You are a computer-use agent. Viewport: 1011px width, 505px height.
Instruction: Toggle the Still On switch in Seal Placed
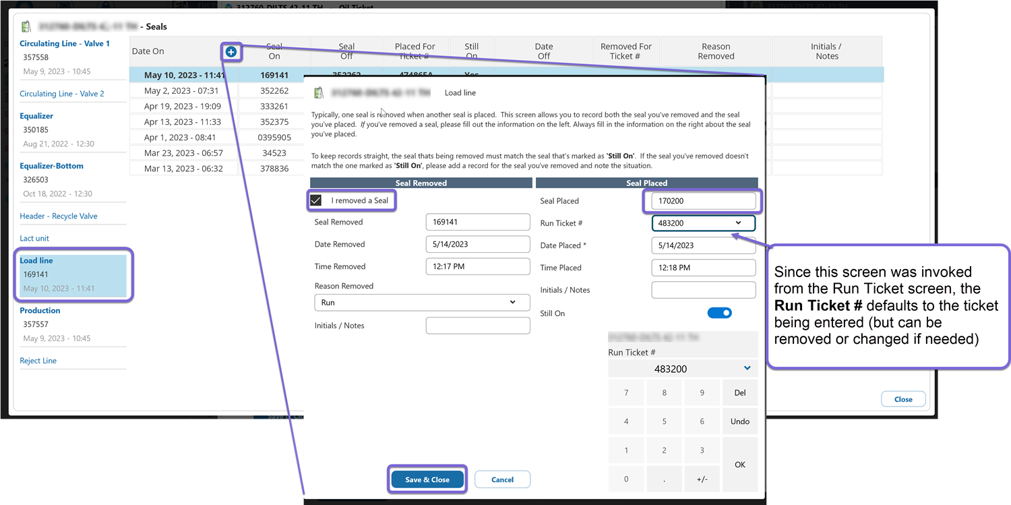click(719, 313)
